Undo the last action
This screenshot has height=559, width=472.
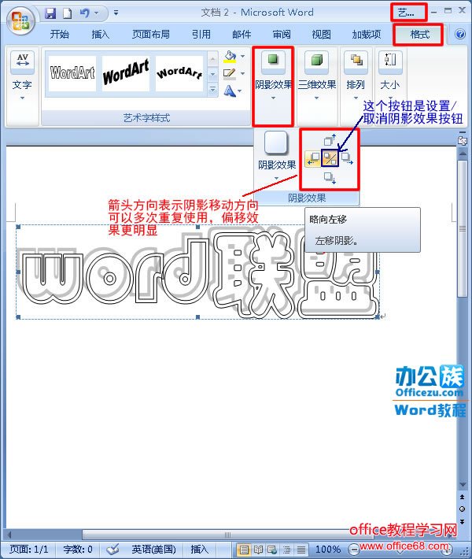84,13
